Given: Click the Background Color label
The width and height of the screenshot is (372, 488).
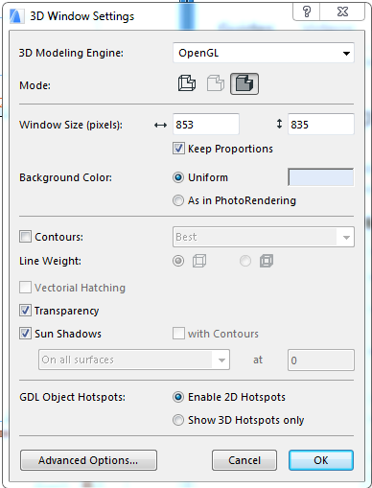Looking at the screenshot, I should [66, 177].
